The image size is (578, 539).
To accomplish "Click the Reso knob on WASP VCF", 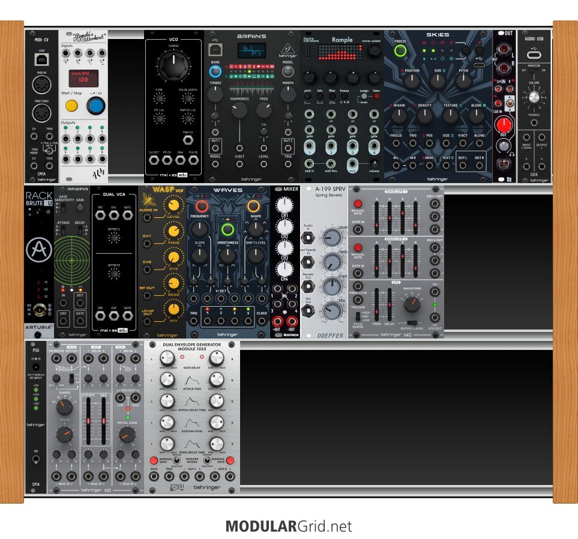I will (x=173, y=283).
